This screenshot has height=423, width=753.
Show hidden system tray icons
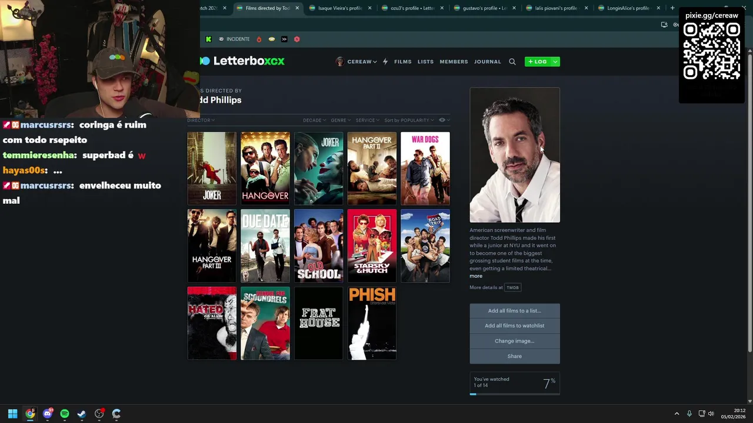pos(677,414)
